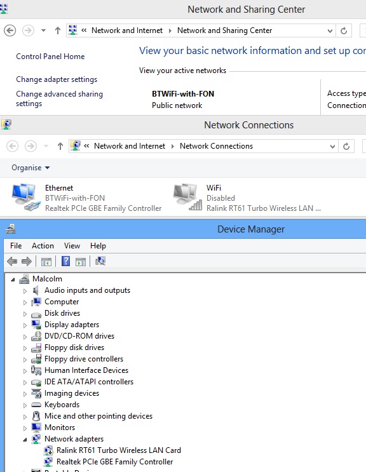Click Up arrow in Network Connections window
The height and width of the screenshot is (472, 366).
coord(60,146)
